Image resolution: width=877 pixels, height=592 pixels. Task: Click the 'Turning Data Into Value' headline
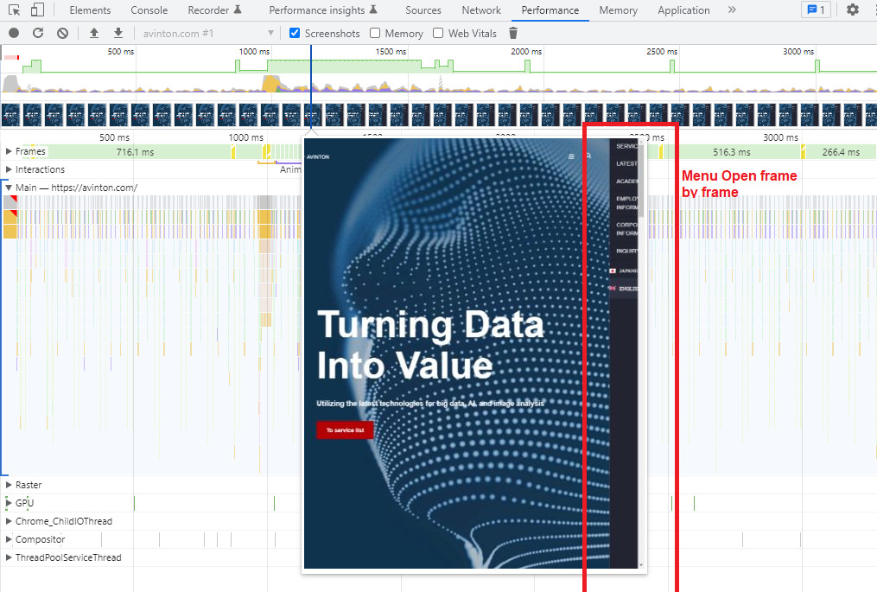point(430,345)
